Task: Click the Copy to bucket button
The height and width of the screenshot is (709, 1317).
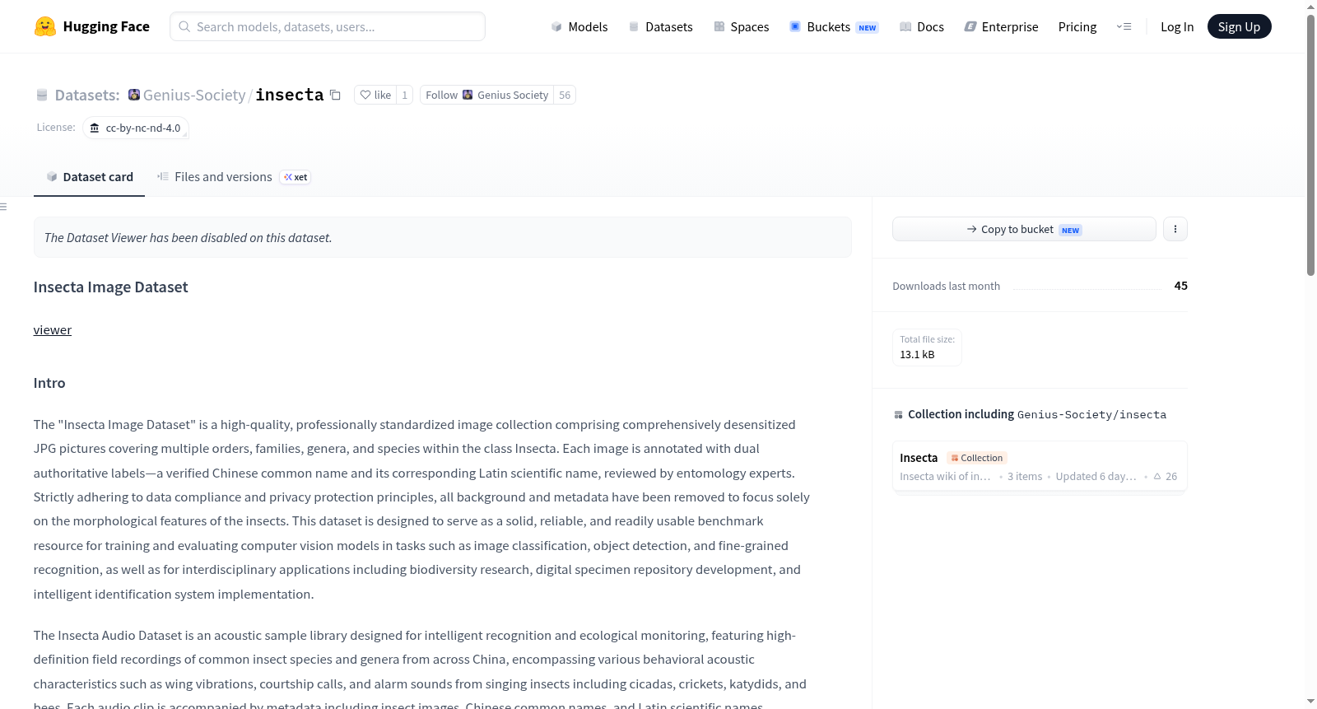Action: [x=1024, y=229]
